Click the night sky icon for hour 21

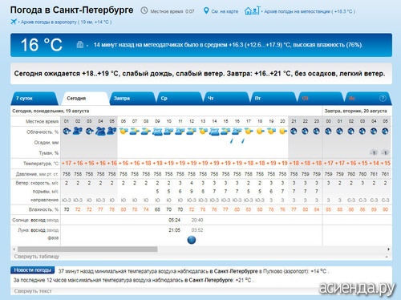[x=294, y=132]
